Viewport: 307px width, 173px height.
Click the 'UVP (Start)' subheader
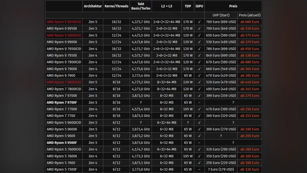(x=221, y=15)
